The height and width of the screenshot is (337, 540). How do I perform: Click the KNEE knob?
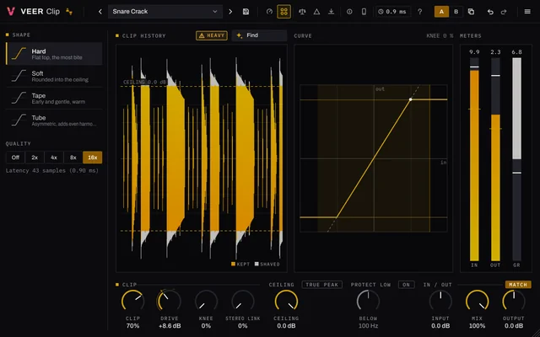click(x=206, y=302)
